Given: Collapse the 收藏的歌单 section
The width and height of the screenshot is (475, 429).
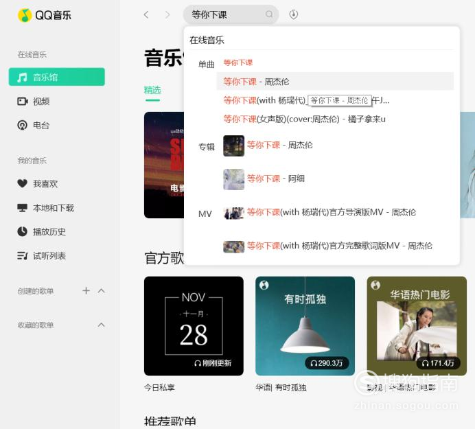Looking at the screenshot, I should (x=102, y=325).
